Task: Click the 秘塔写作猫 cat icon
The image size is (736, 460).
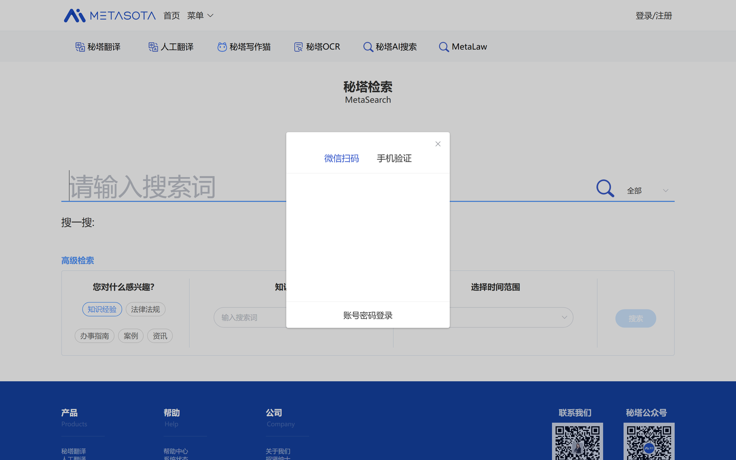Action: coord(222,47)
